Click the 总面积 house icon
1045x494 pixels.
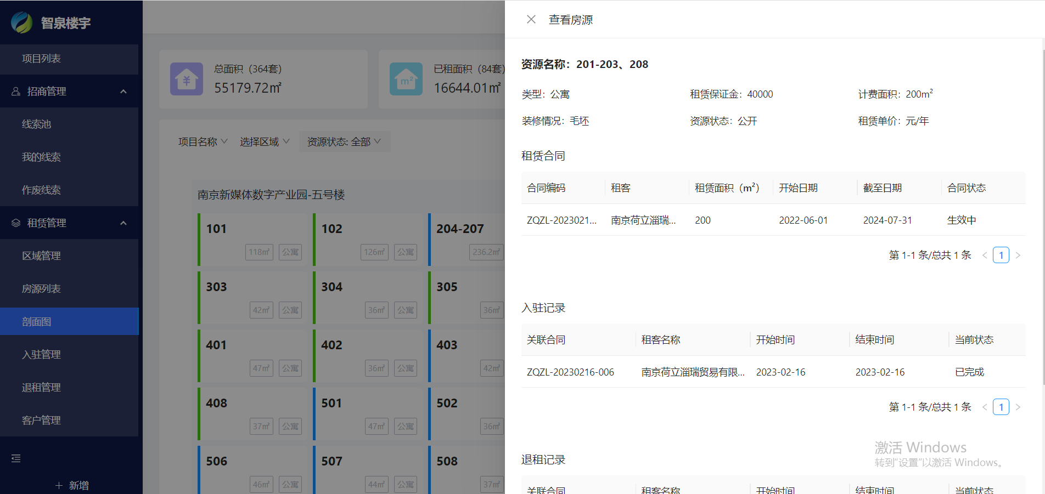(x=187, y=79)
